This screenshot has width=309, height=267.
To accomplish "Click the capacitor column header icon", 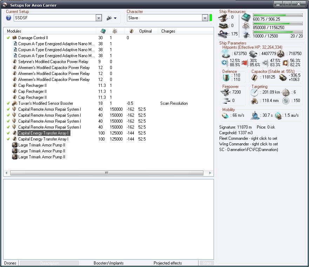I will [x=132, y=31].
